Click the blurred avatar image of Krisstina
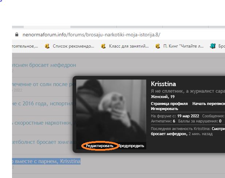This screenshot has height=178, width=225. [x=111, y=109]
